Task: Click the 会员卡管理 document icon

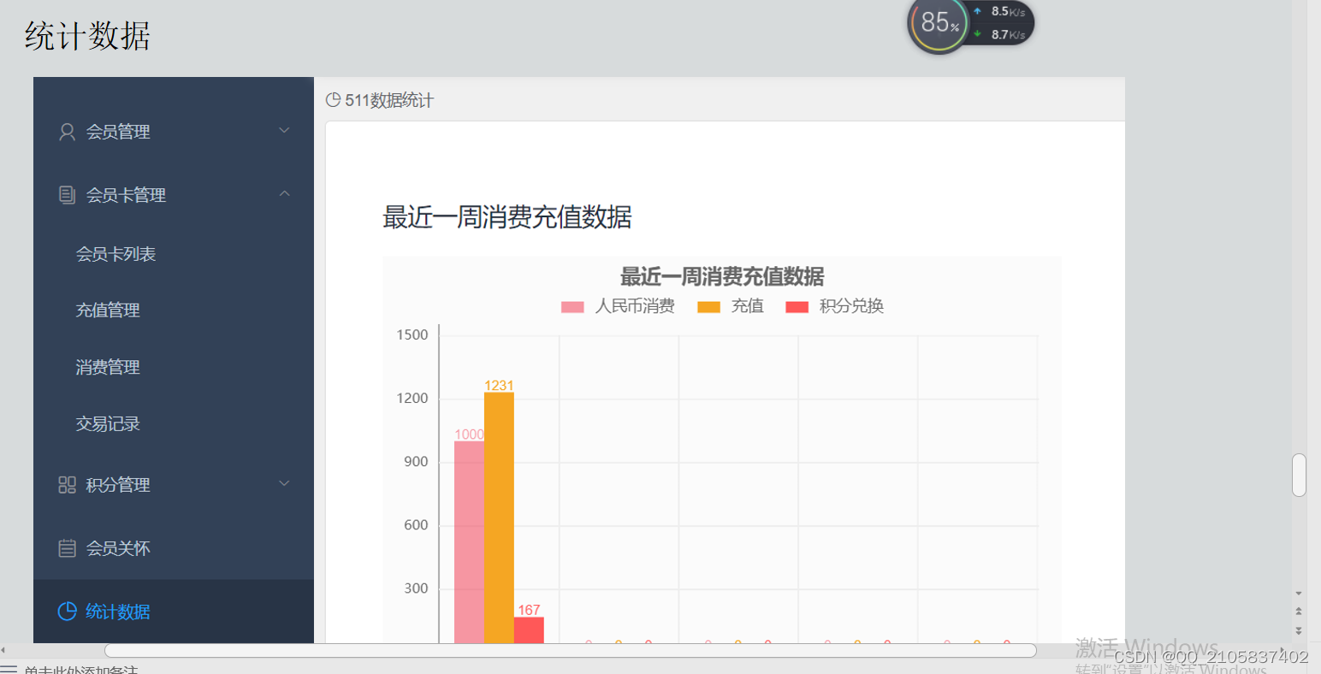Action: point(67,195)
